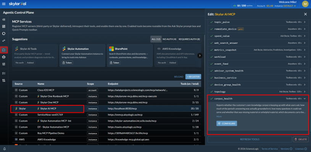311x152 pixels.
Task: Toggle the metrics_snapshot checkmark
Action: (211, 50)
